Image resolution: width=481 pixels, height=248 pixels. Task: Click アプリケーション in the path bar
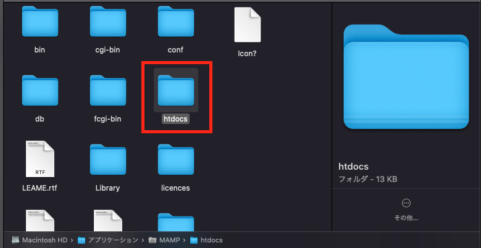[x=108, y=240]
